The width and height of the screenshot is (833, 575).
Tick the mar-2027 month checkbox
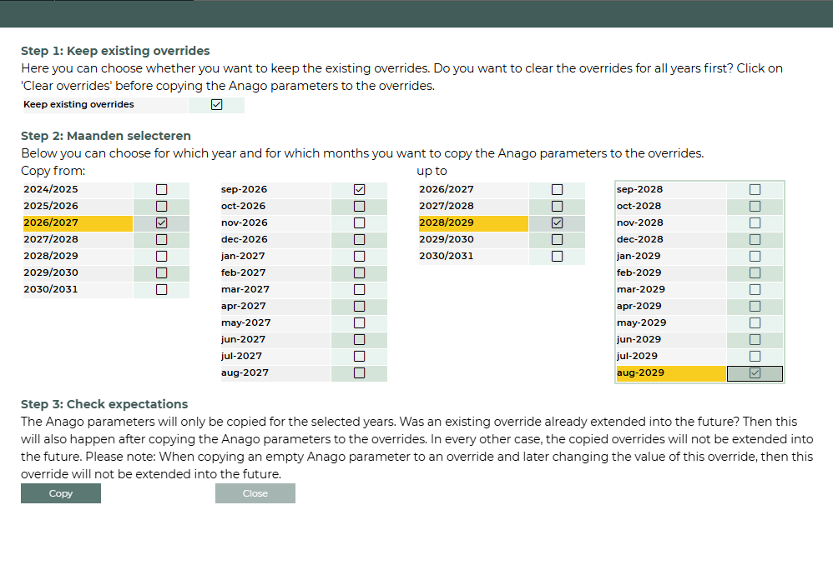360,289
